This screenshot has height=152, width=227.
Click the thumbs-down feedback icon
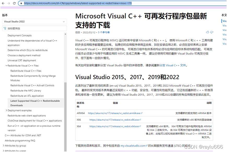click(x=212, y=32)
